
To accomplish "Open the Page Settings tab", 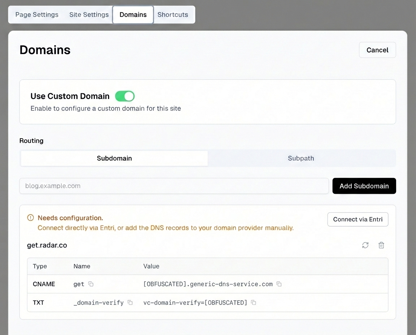I will pos(37,14).
